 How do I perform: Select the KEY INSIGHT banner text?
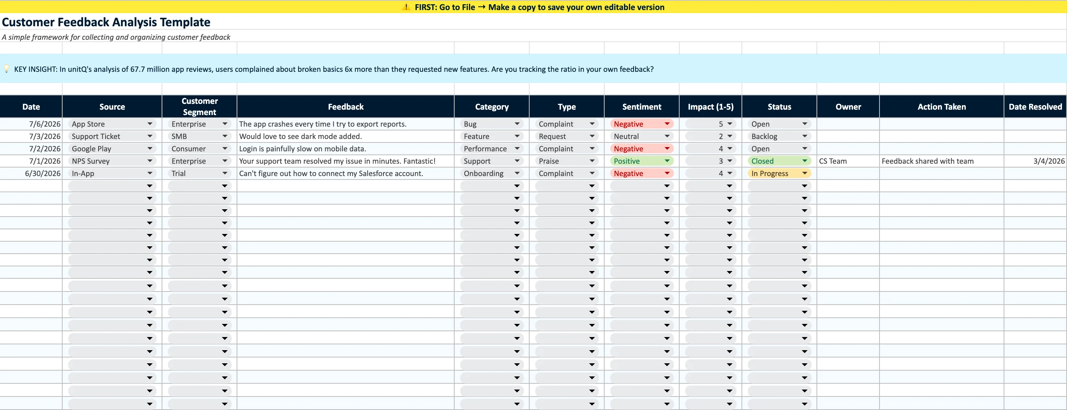tap(333, 69)
